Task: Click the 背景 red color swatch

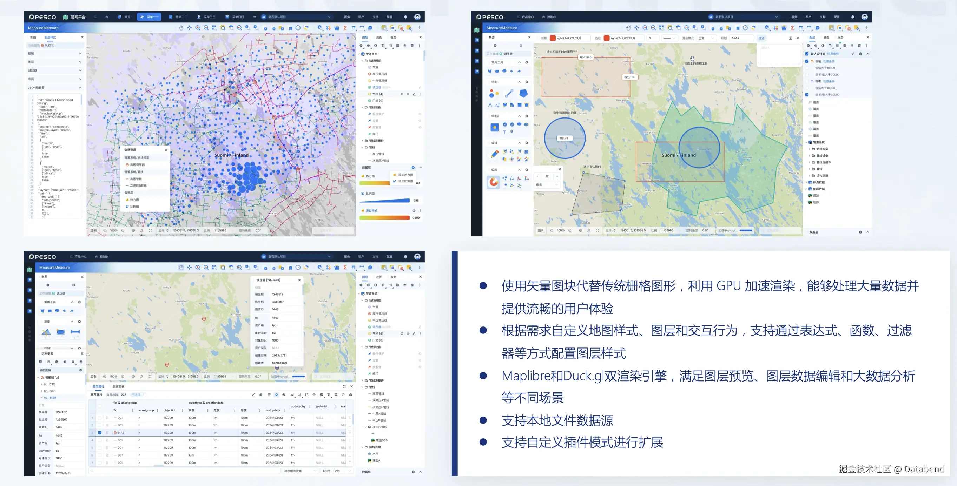Action: coord(553,38)
